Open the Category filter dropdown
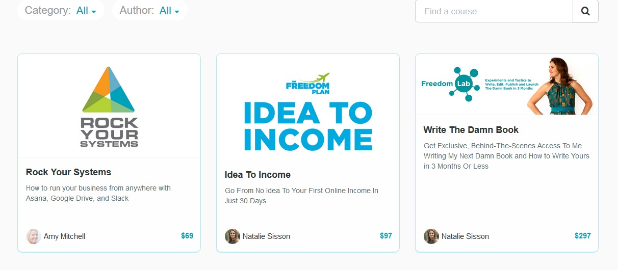 (x=61, y=10)
